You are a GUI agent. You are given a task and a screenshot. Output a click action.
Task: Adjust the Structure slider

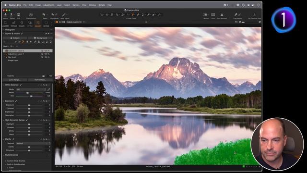[29, 150]
